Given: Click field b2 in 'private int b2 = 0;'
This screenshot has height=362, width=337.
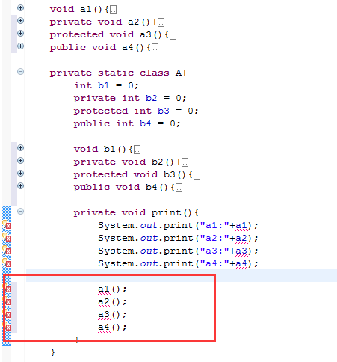Looking at the screenshot, I should [x=152, y=98].
